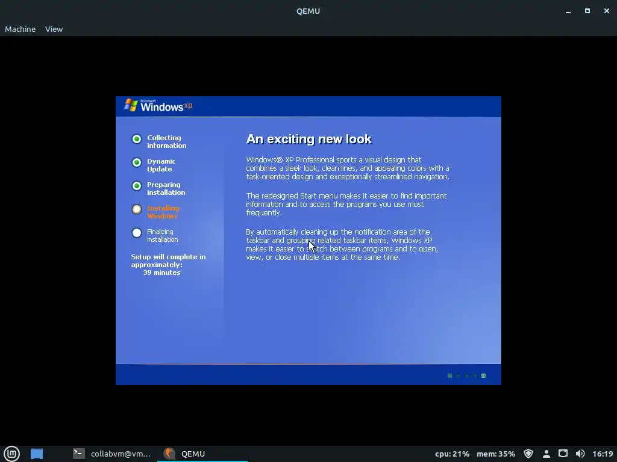
Task: Click the 'An exciting new look' heading
Action: click(309, 139)
